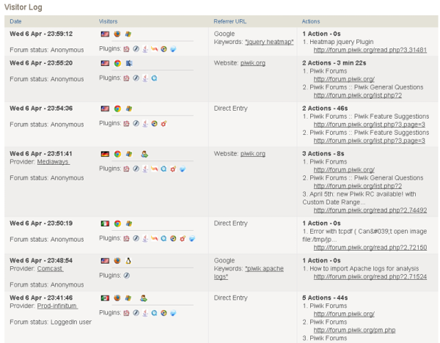Click Mac OS icon in 23:55:20 visit

(x=128, y=64)
